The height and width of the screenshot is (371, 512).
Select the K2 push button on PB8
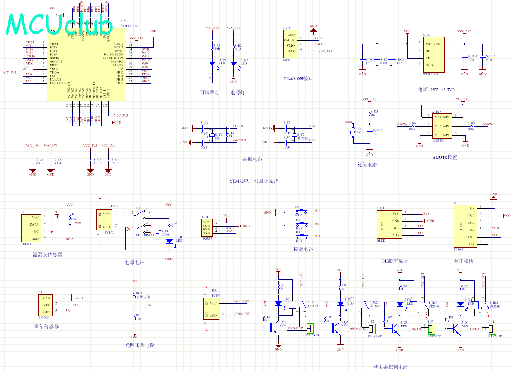pos(302,224)
